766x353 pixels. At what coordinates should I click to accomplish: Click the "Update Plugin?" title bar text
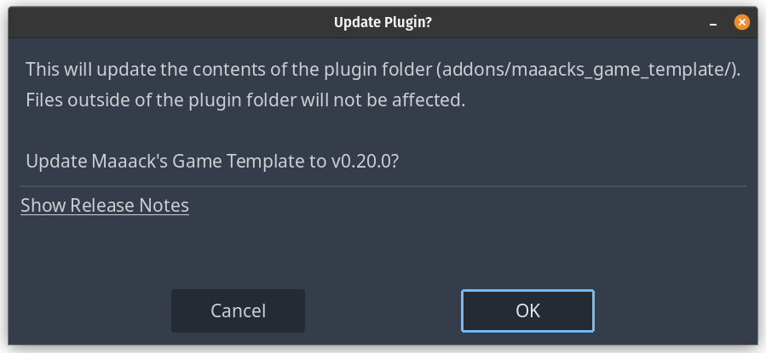383,22
